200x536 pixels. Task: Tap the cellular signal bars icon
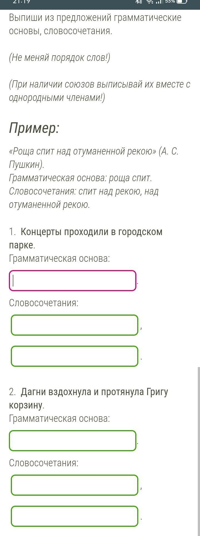[159, 2]
